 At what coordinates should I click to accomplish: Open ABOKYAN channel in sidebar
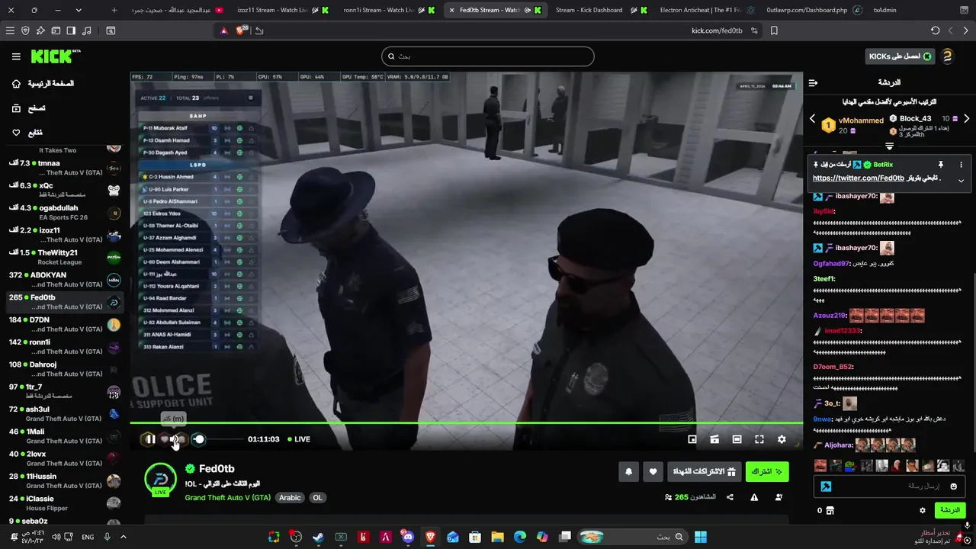(x=64, y=280)
